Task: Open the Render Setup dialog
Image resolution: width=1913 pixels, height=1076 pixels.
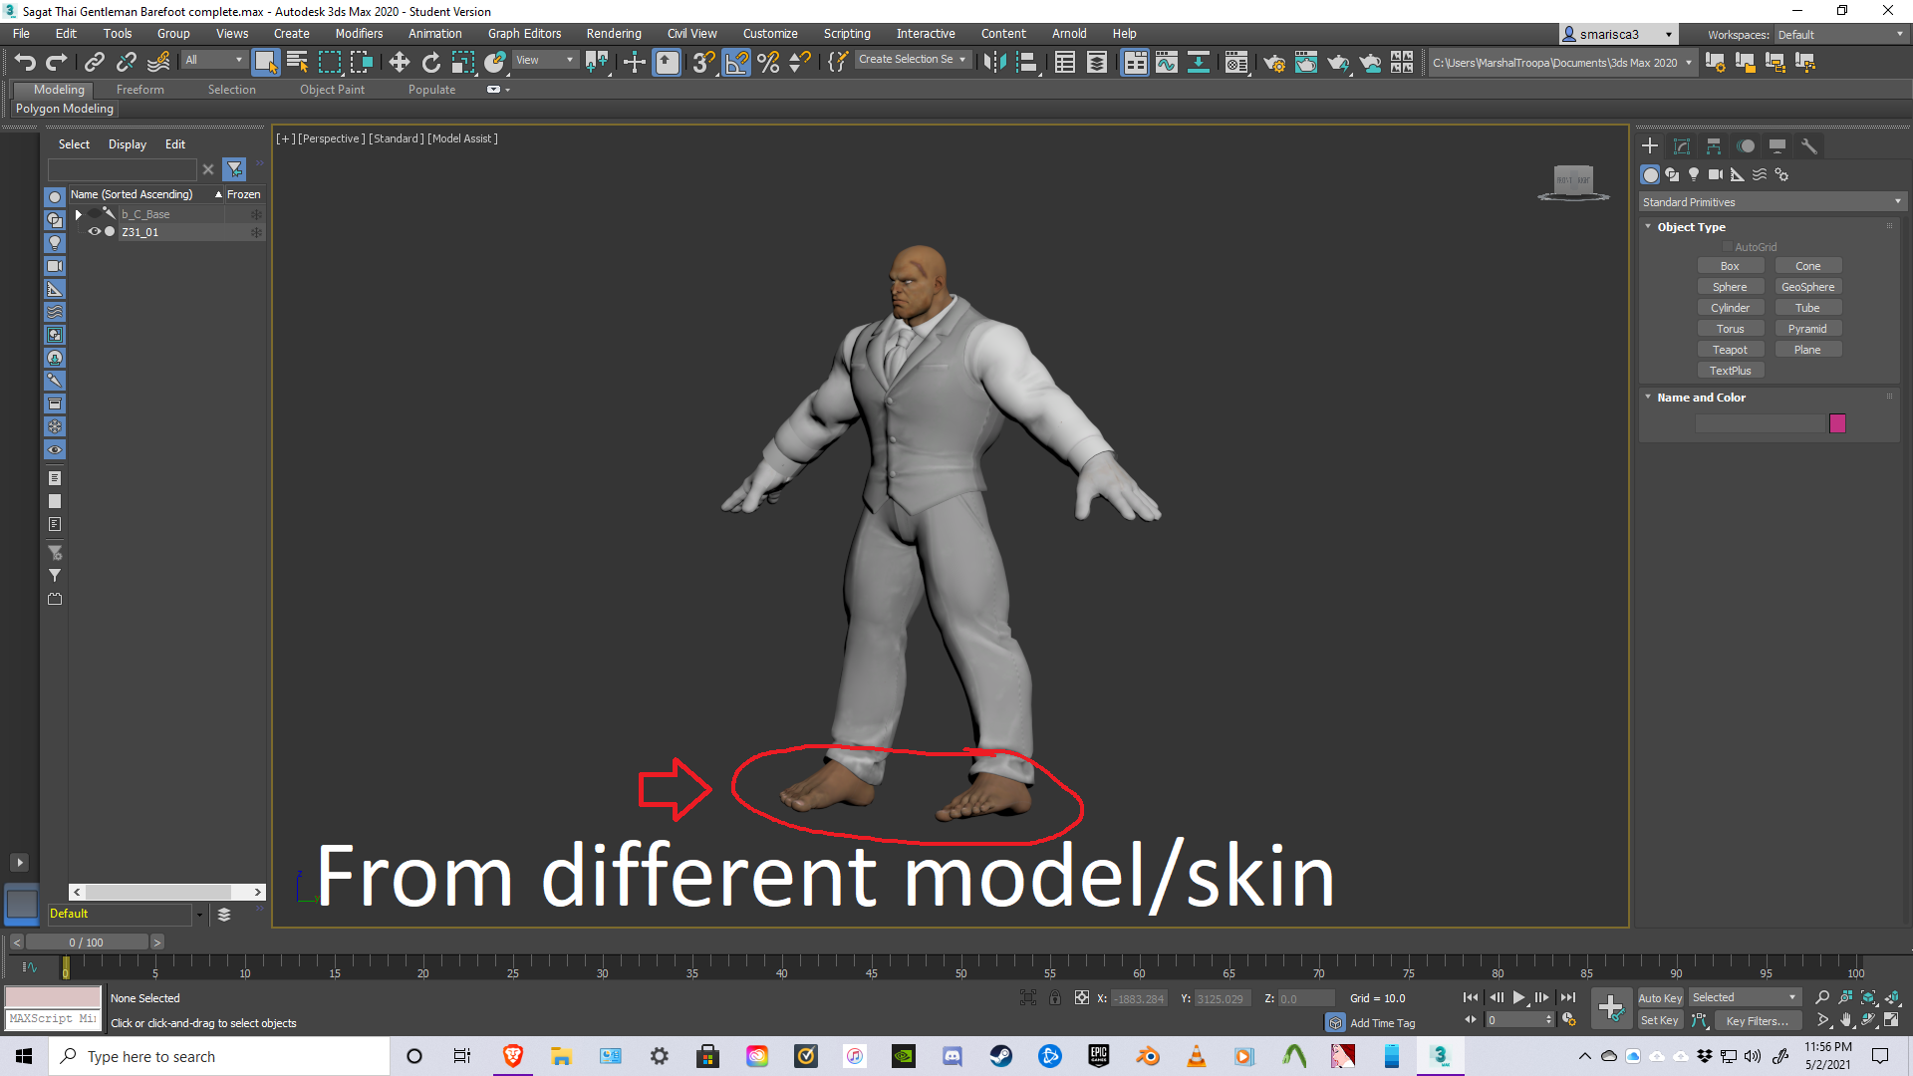Action: (1274, 62)
